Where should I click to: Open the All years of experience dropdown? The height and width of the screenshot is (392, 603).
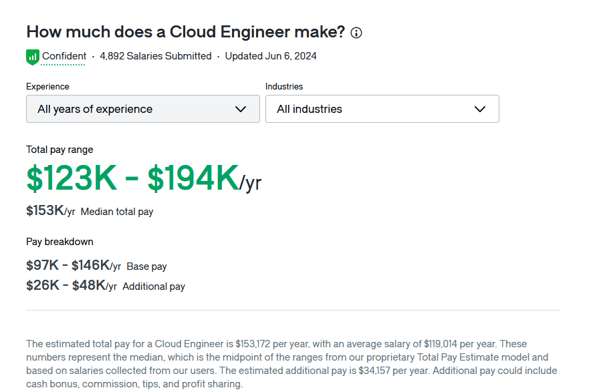pos(134,109)
